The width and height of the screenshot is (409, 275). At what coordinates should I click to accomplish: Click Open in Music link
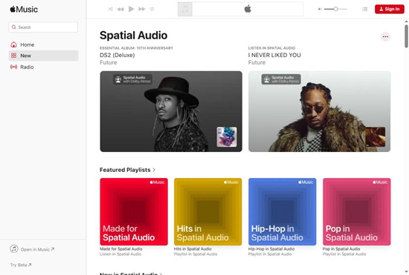coord(37,250)
